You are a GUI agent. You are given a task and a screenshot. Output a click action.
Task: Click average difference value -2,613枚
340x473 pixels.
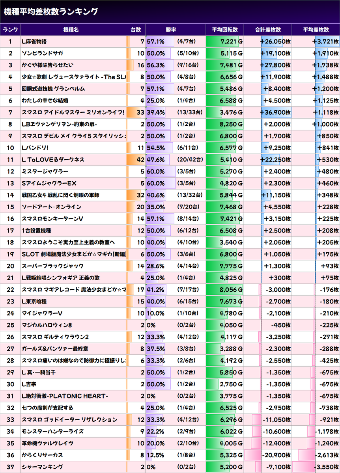click(x=327, y=455)
